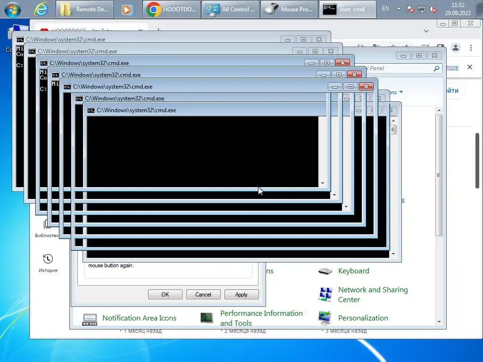Dismiss the Chrome banner with X
This screenshot has width=483, height=362.
tap(470, 67)
